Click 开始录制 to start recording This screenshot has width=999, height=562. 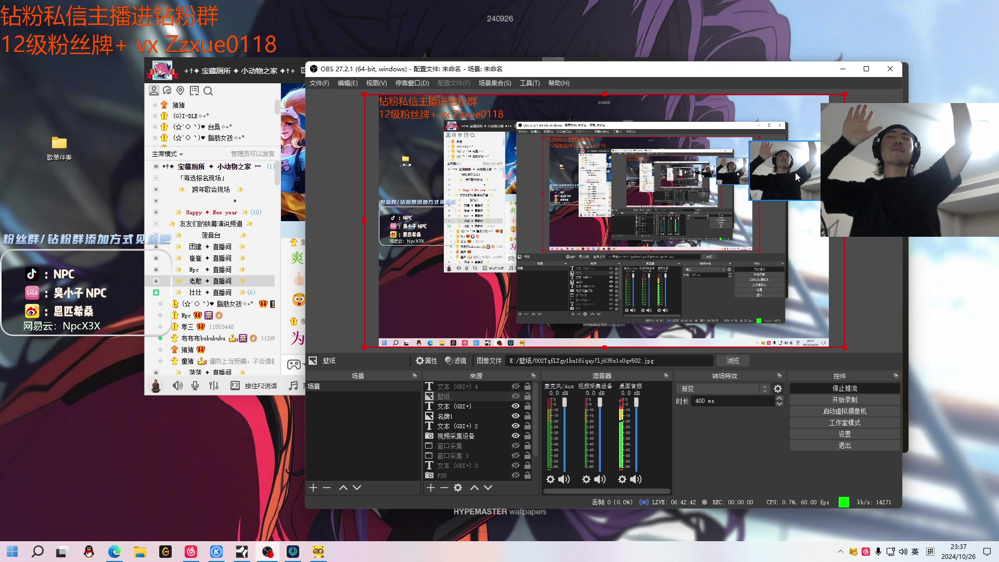click(x=845, y=400)
